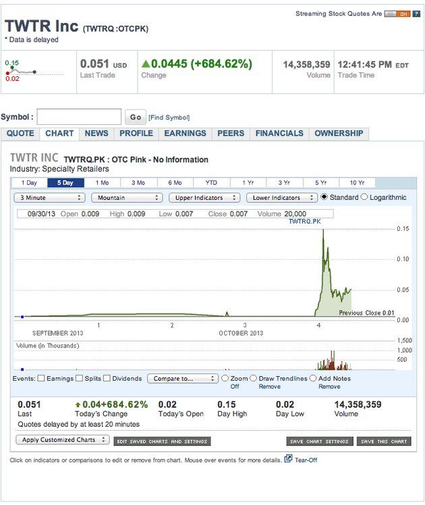Click the 14,358,359 Volume value in header
425x505 pixels.
(306, 64)
